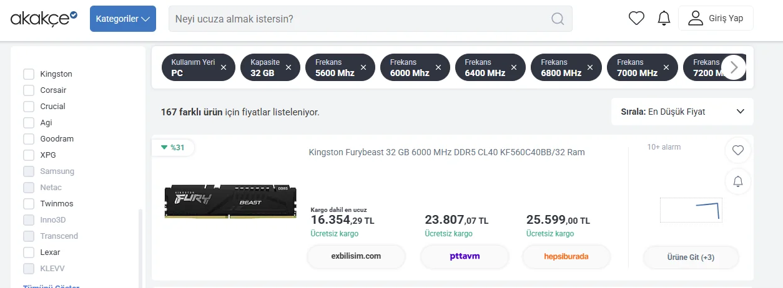Check the KLEVV brand filter

click(x=29, y=269)
